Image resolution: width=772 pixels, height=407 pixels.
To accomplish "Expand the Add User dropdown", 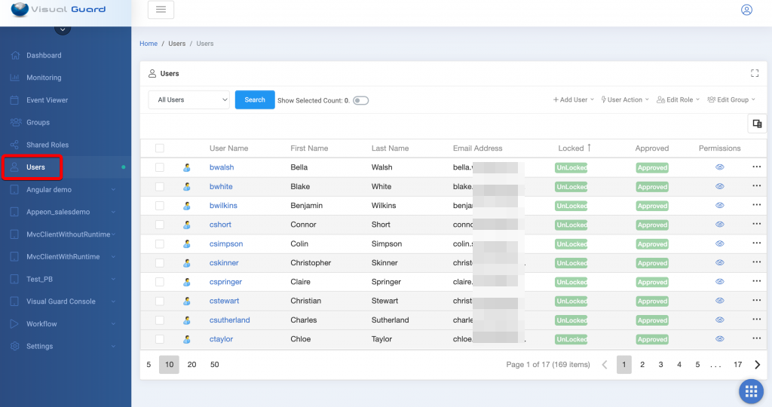I will [x=573, y=99].
